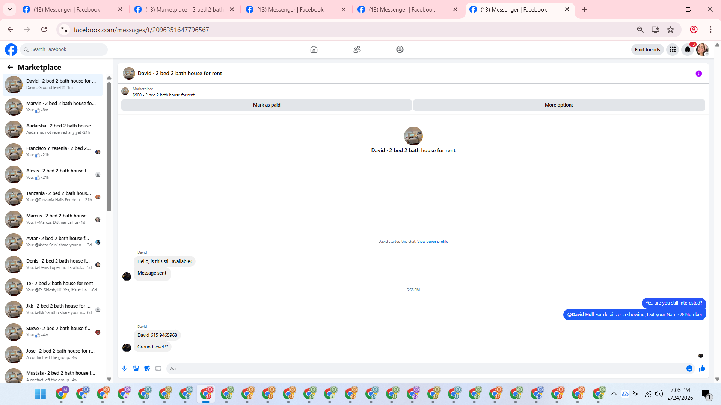Image resolution: width=721 pixels, height=405 pixels.
Task: Focus the Aa message input field
Action: 424,369
